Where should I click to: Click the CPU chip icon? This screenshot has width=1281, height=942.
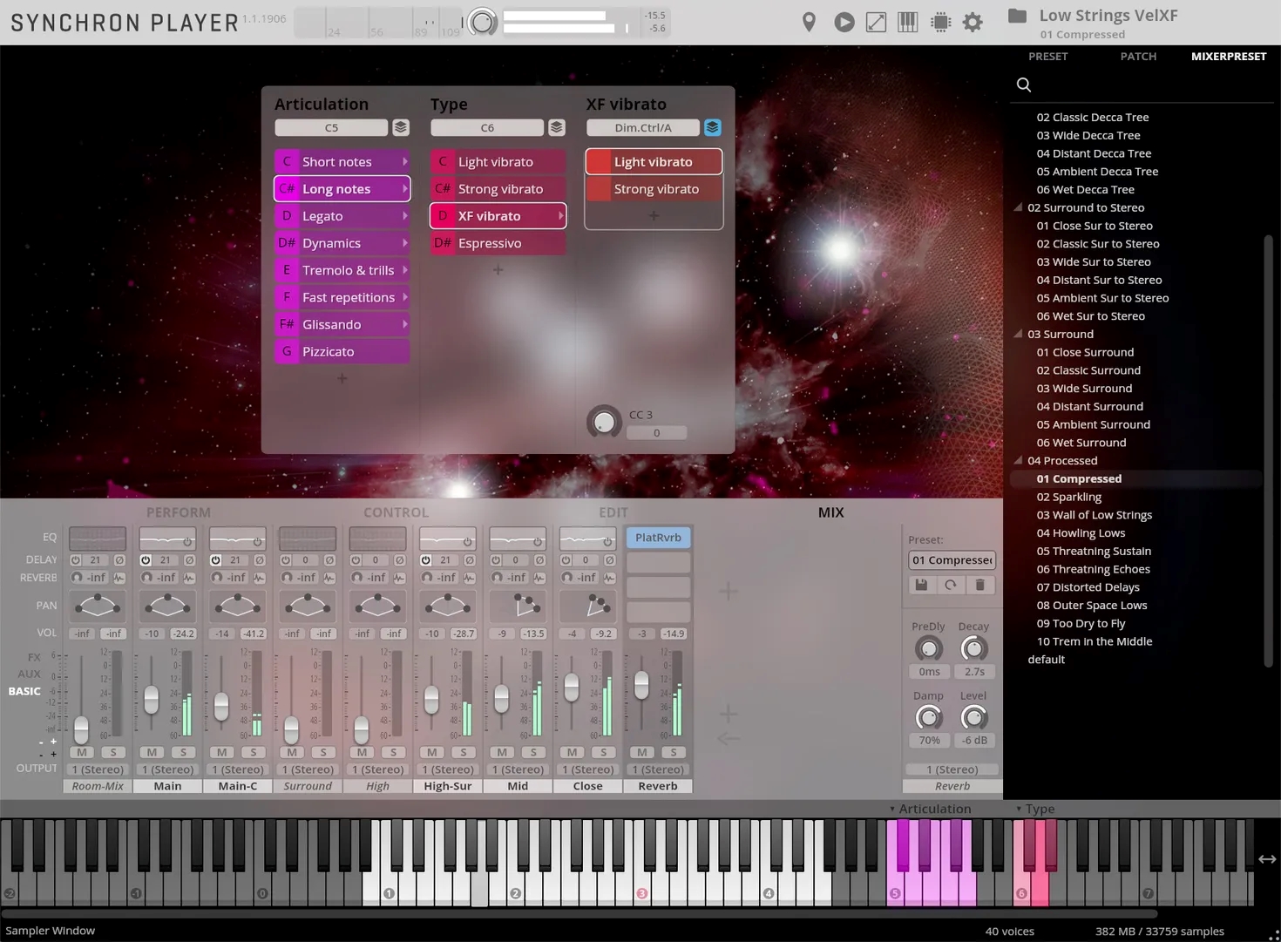click(x=940, y=22)
